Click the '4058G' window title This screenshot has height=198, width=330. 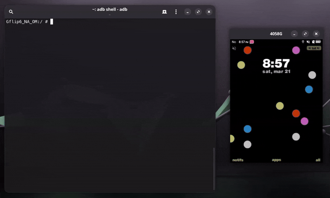(x=276, y=34)
